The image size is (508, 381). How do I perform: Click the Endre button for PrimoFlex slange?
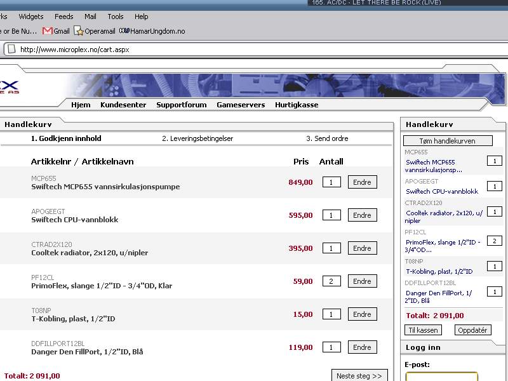coord(362,281)
